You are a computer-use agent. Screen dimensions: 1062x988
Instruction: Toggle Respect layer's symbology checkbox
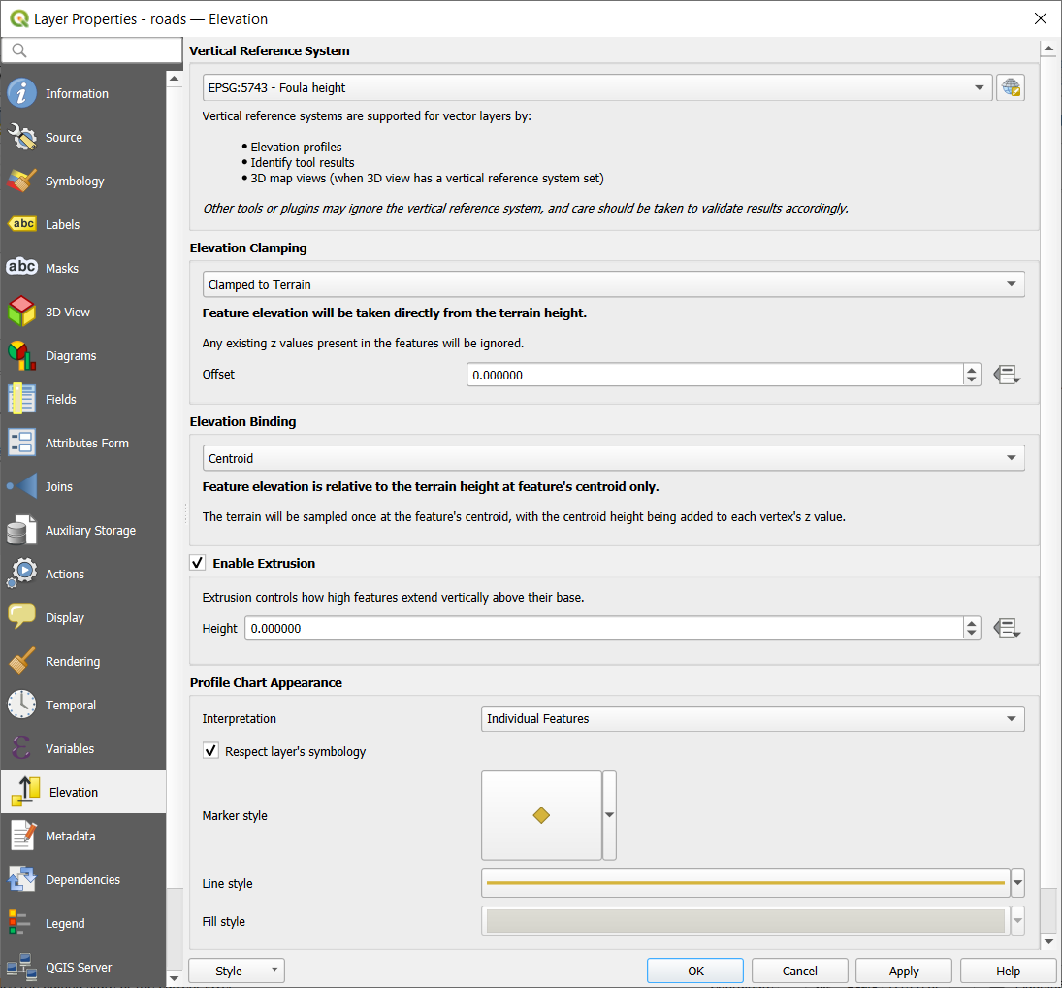pos(210,751)
